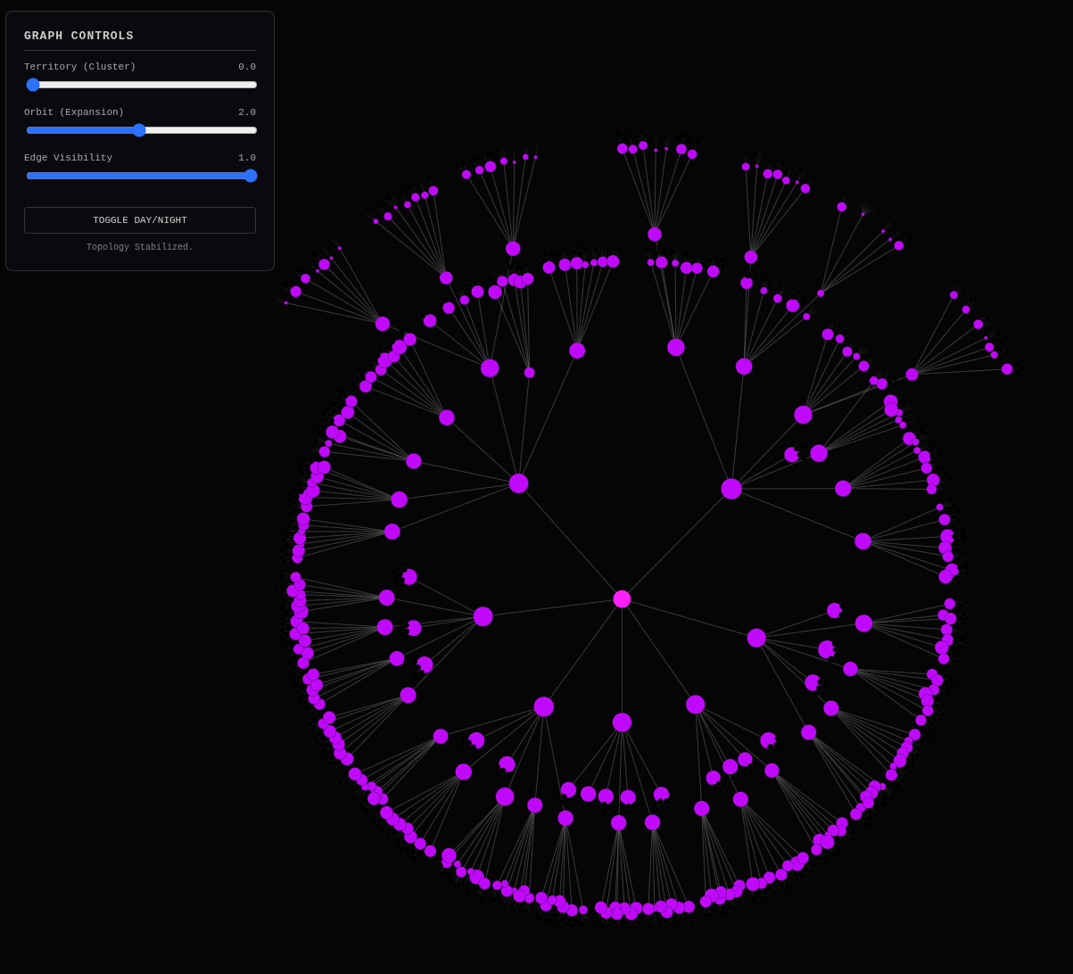This screenshot has width=1073, height=974.
Task: Click the Orbit value reading 2.0
Action: (246, 112)
